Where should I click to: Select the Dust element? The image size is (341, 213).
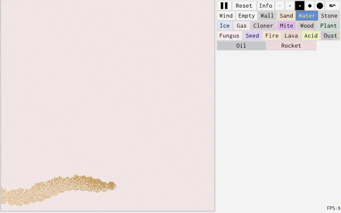[330, 36]
